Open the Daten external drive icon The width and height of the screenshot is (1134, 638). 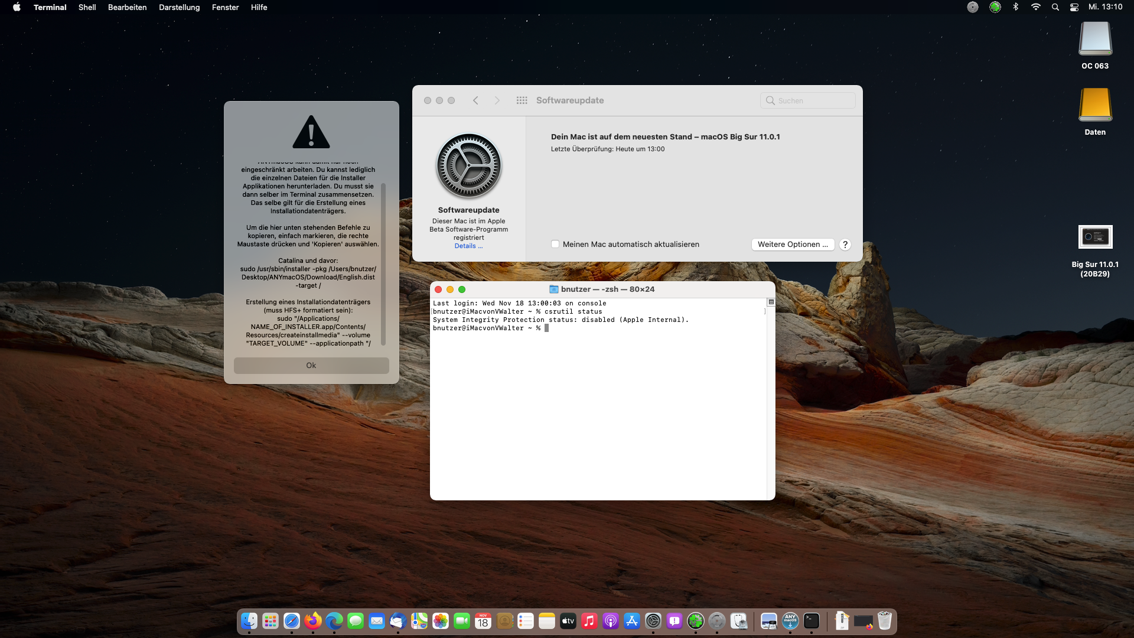1095,105
